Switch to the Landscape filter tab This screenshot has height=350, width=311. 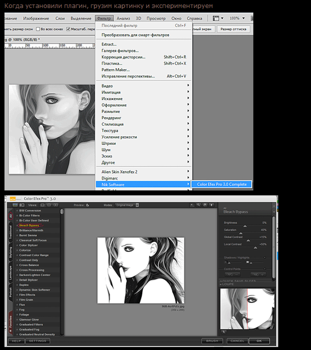pyautogui.click(x=11, y=273)
